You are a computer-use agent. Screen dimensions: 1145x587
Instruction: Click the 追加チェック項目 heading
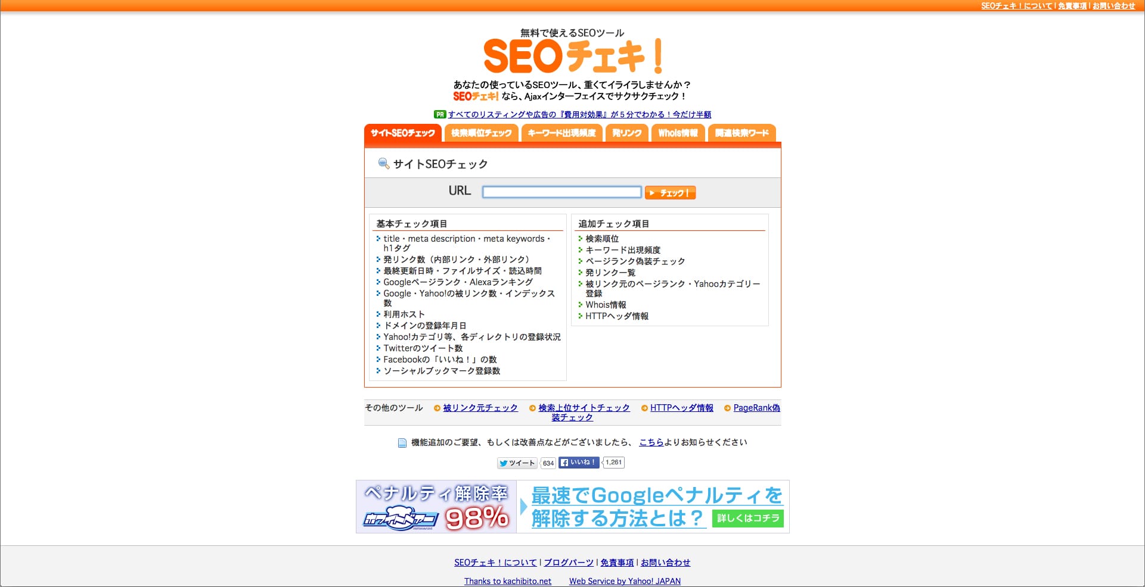click(614, 224)
